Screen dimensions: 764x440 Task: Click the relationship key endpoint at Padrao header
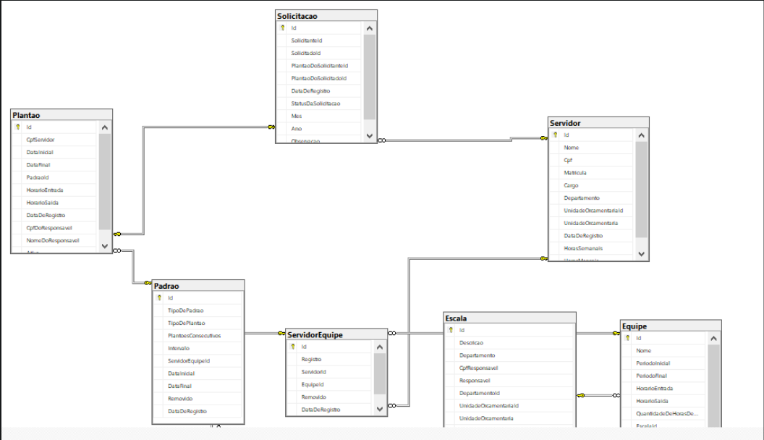point(148,283)
